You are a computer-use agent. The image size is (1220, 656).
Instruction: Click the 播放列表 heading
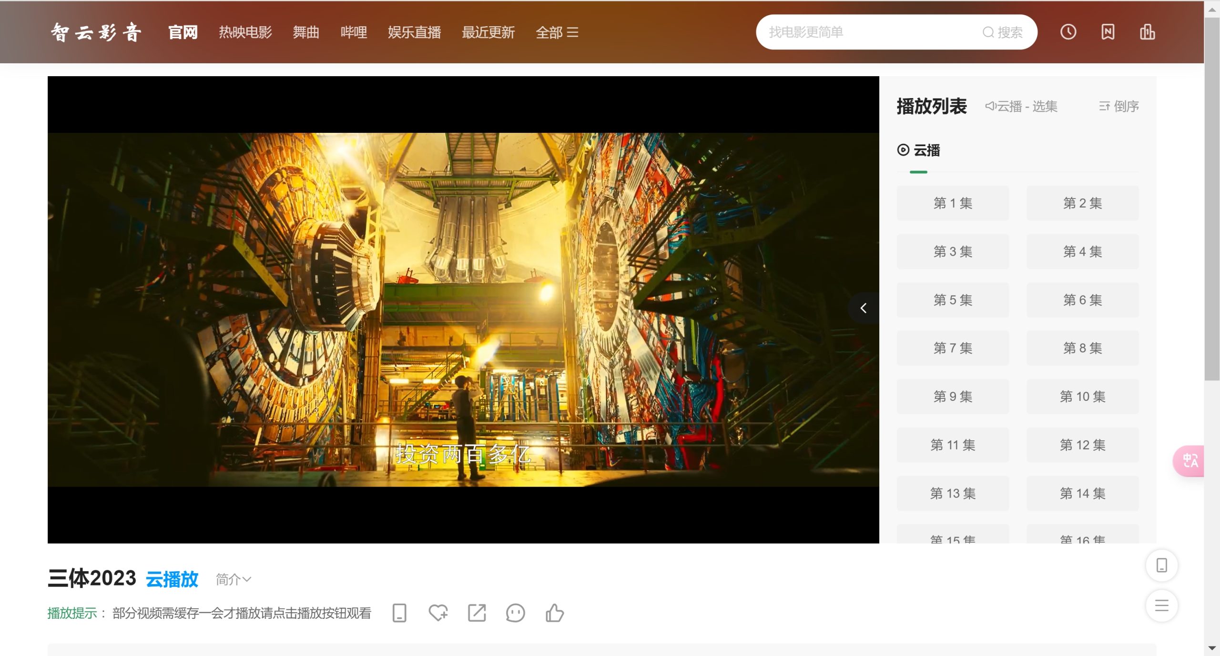(x=932, y=106)
